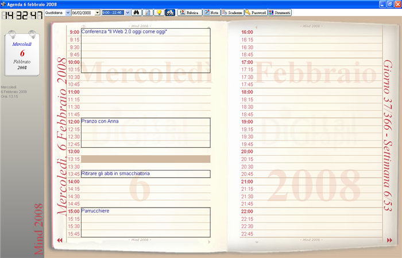Click the highlighted handshake toolbar icon
Viewport: 402px width, 258px height.
(170, 12)
